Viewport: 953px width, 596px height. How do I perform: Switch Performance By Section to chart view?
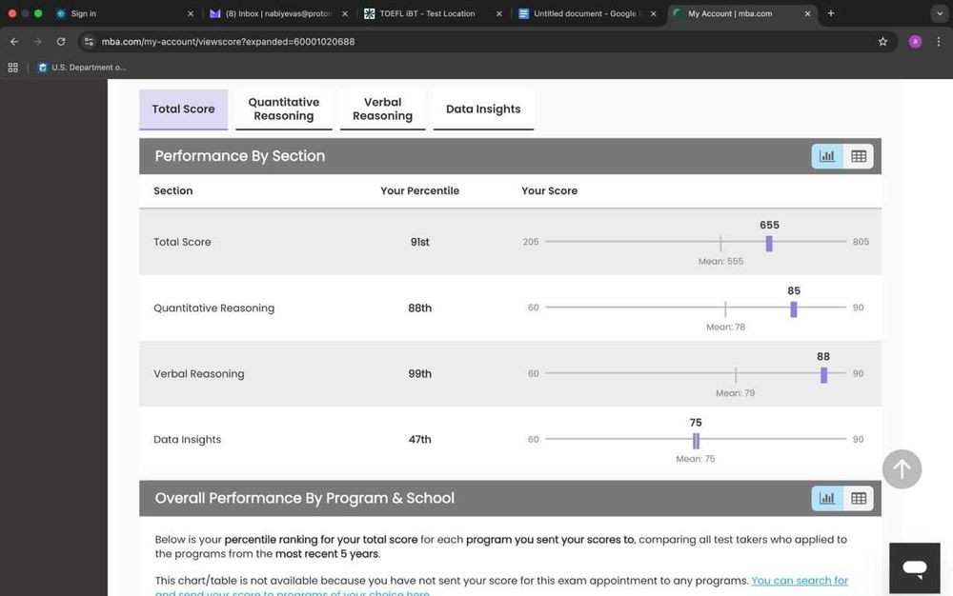826,156
